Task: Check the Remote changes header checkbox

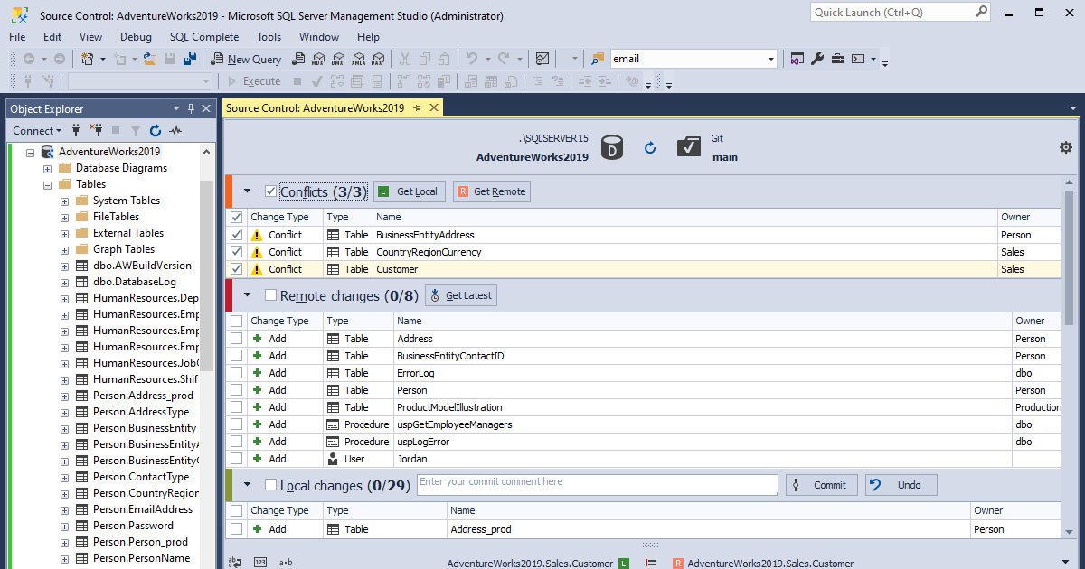Action: tap(269, 295)
